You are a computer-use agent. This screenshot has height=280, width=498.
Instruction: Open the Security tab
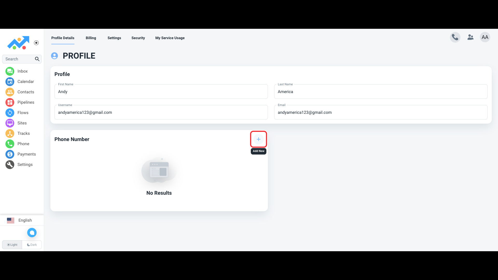[138, 38]
